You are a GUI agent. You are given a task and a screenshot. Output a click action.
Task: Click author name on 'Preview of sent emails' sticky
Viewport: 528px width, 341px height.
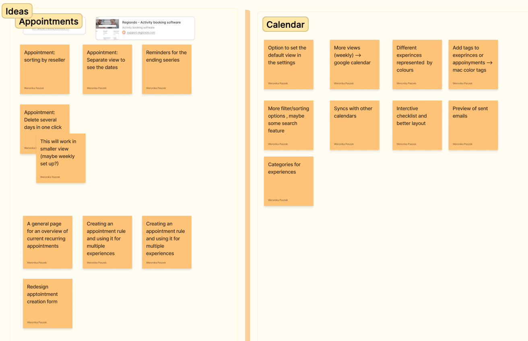pos(463,144)
